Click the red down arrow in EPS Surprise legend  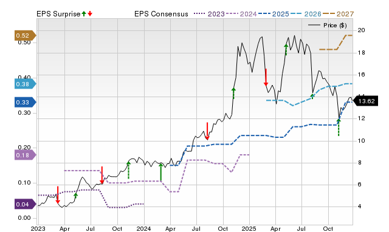90,13
